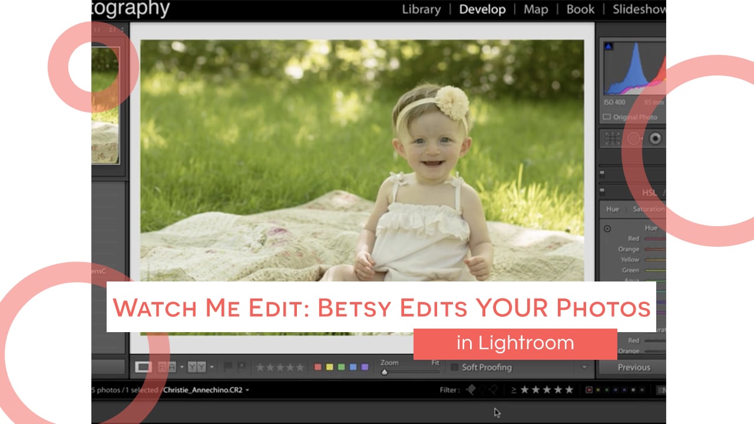Apply red color label in toolbar

pos(318,367)
